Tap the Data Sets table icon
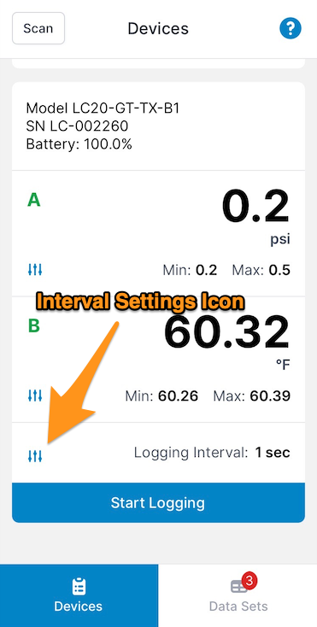 (238, 587)
